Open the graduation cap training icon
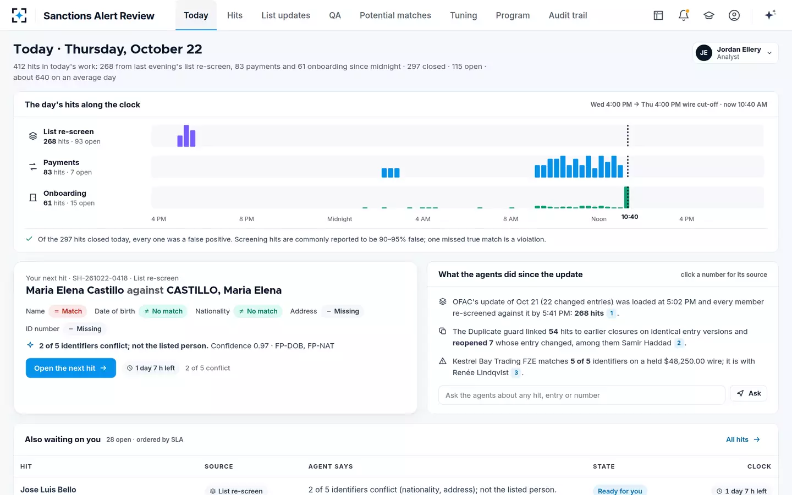Image resolution: width=792 pixels, height=495 pixels. coord(709,15)
